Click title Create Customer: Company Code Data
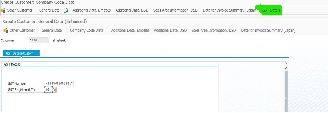The image size is (328, 113). click(x=38, y=2)
